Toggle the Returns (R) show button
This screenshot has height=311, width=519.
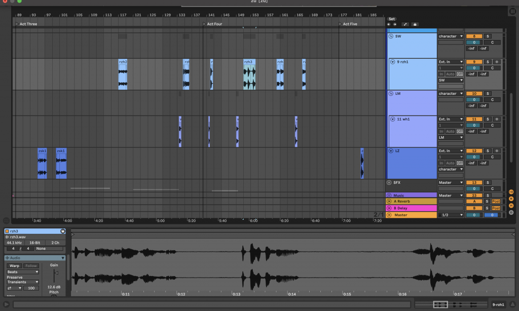tap(511, 199)
